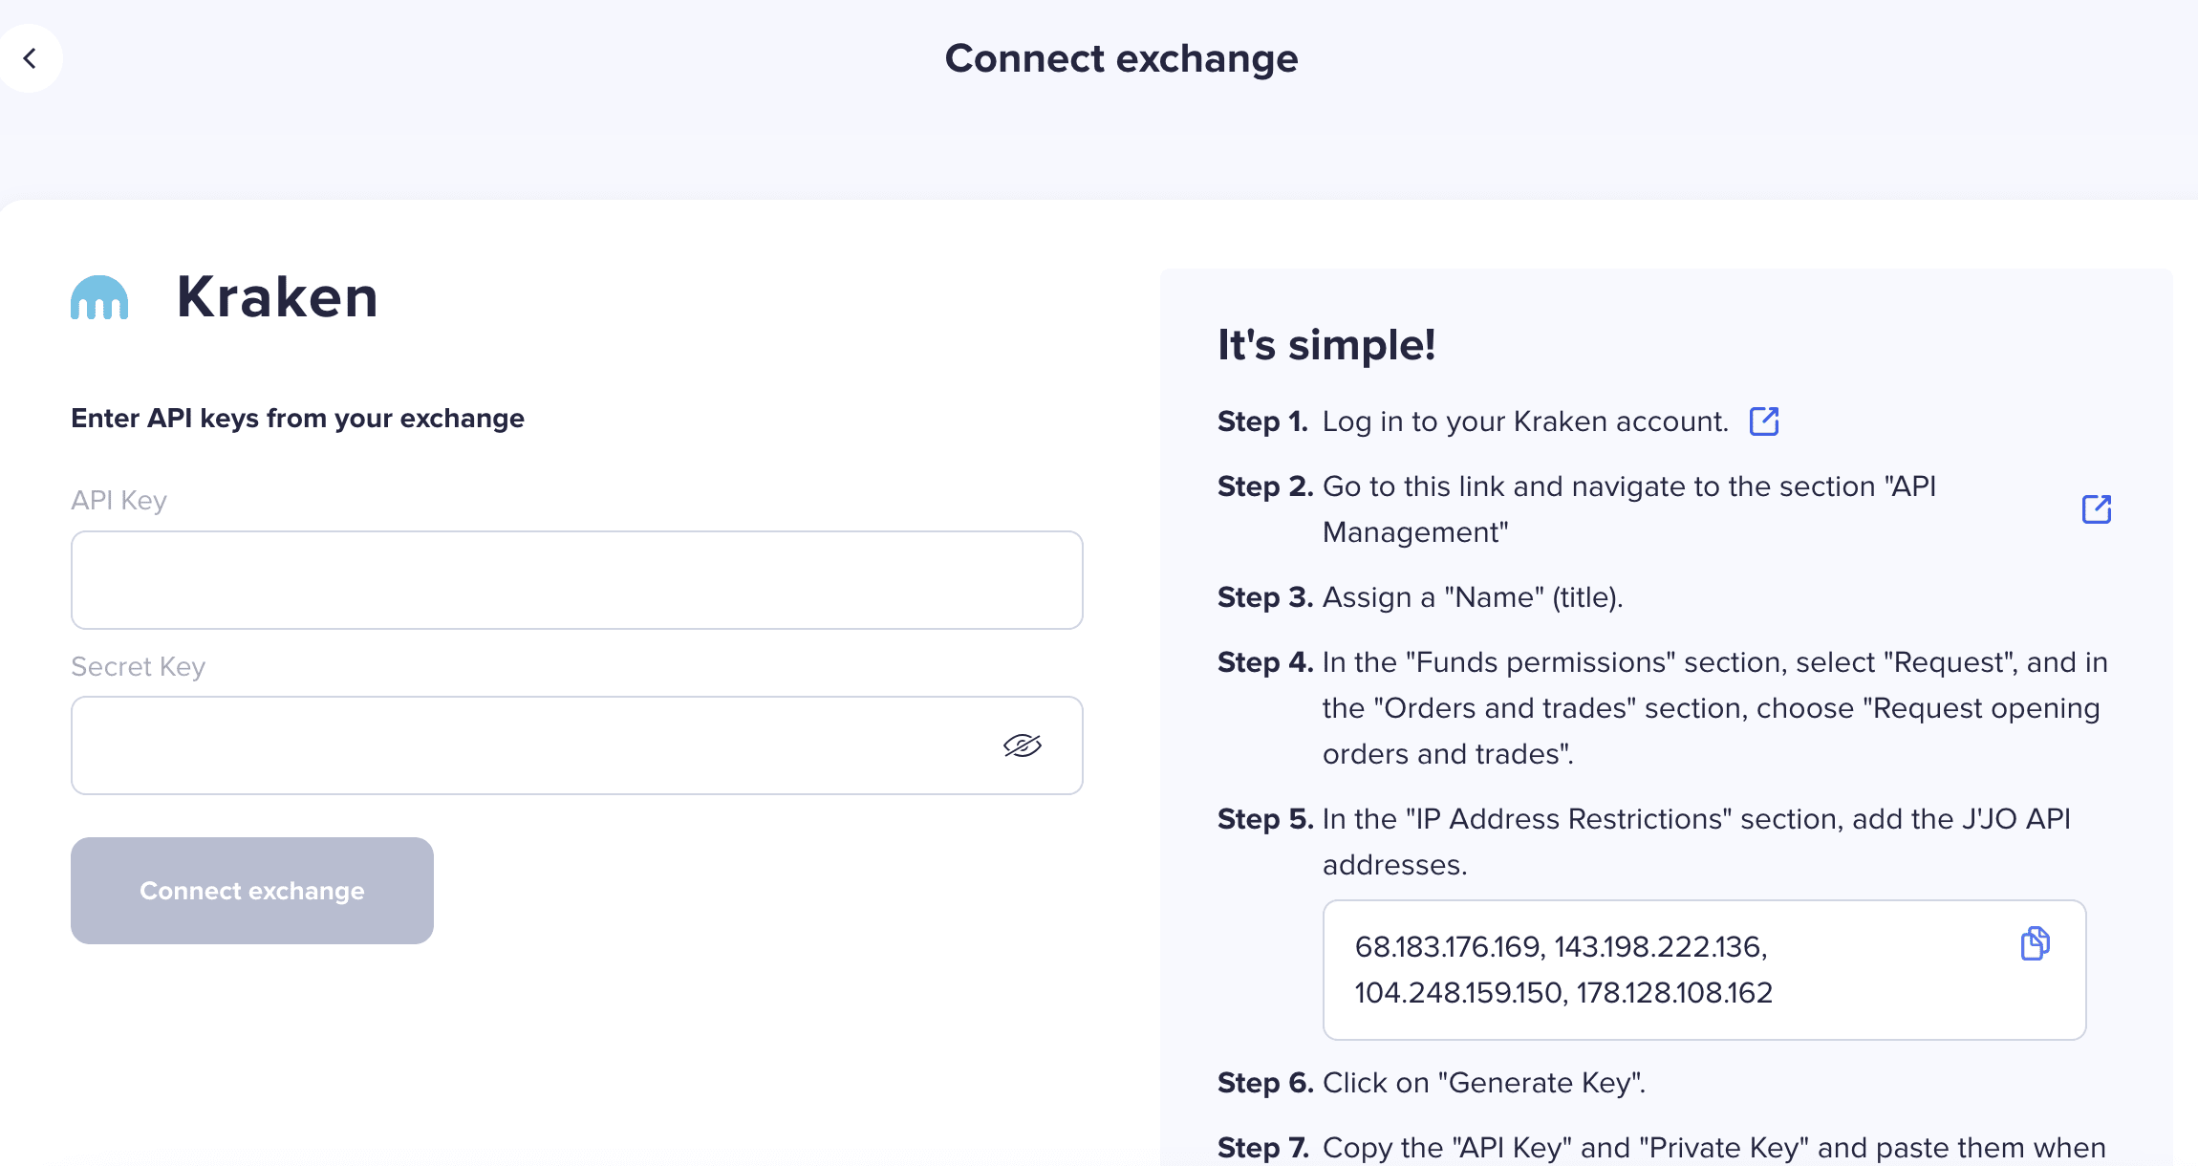The width and height of the screenshot is (2198, 1166).
Task: Open the API Management external link icon
Action: point(2097,509)
